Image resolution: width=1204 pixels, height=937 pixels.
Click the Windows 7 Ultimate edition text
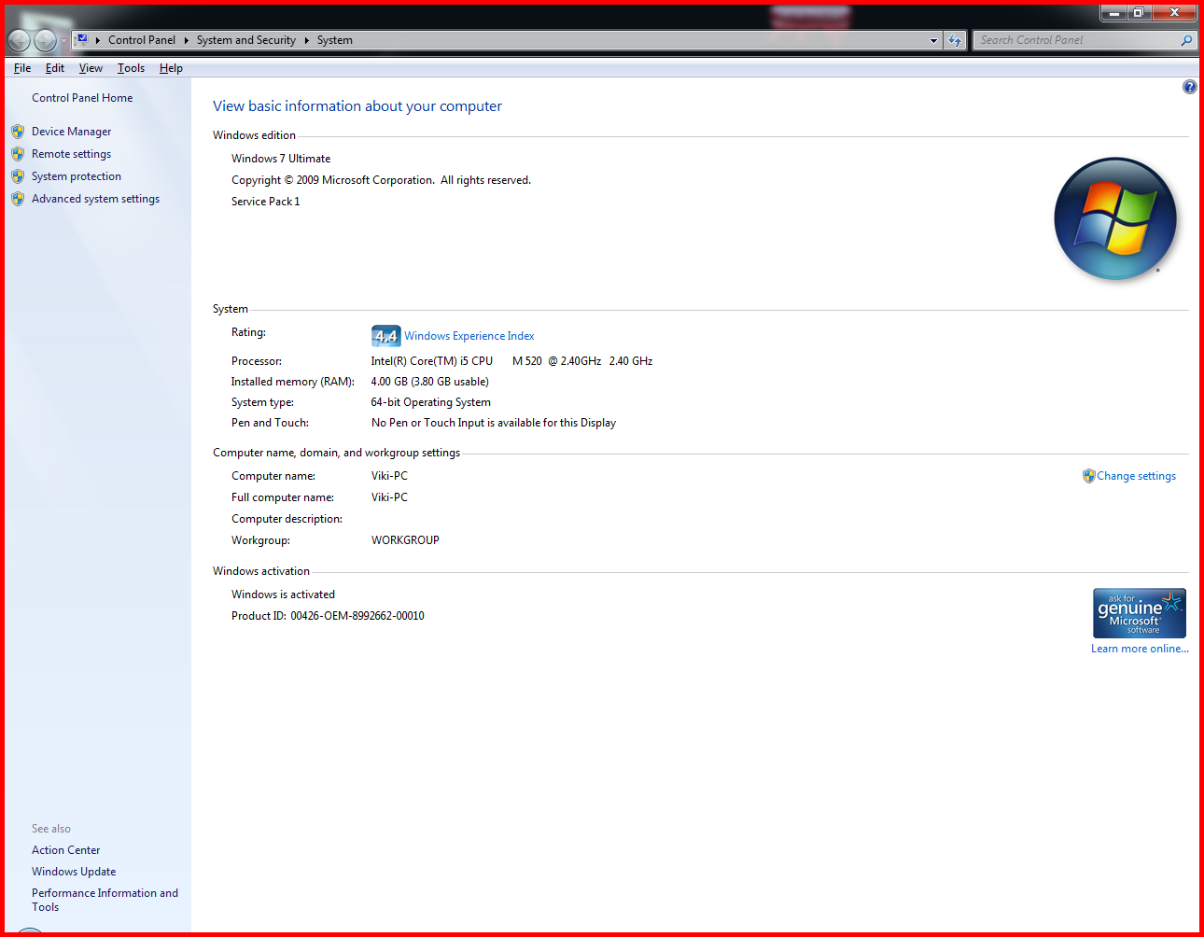coord(281,159)
